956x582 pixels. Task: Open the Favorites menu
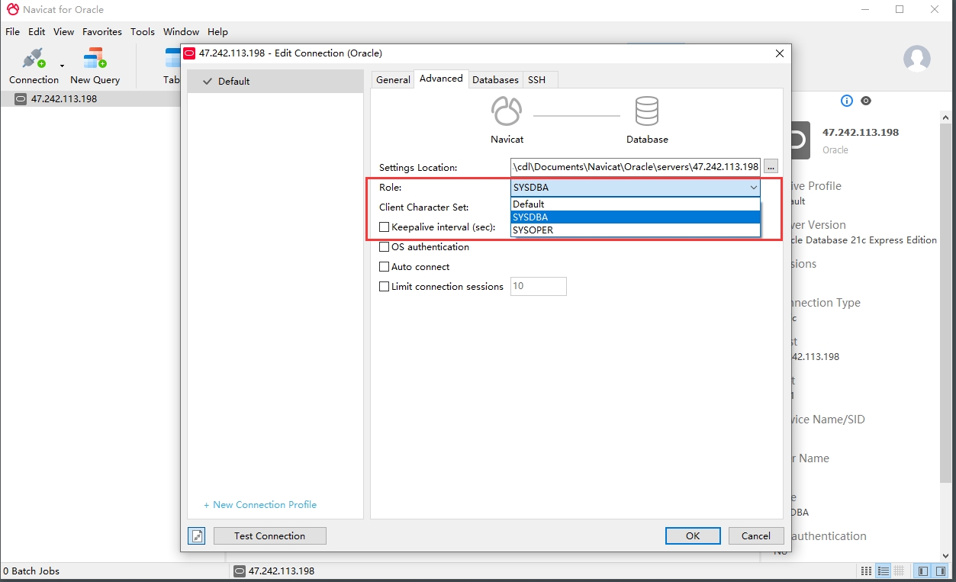point(101,31)
